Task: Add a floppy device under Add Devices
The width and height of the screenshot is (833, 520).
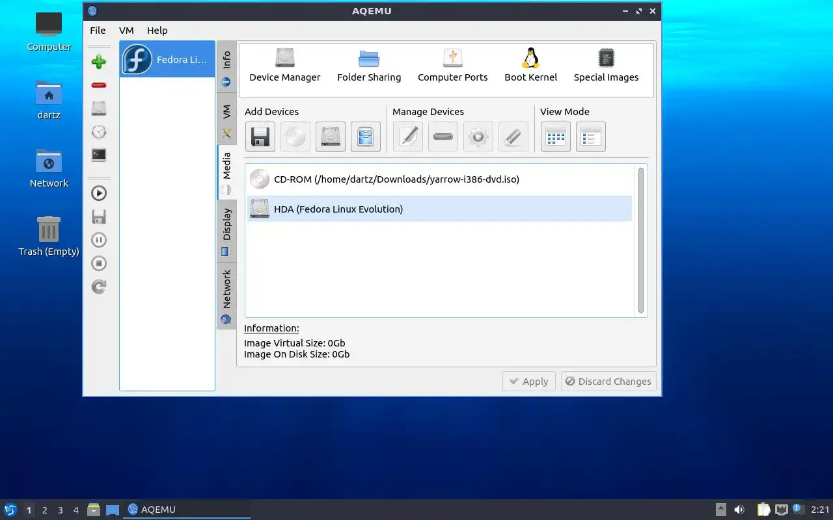Action: coord(260,136)
